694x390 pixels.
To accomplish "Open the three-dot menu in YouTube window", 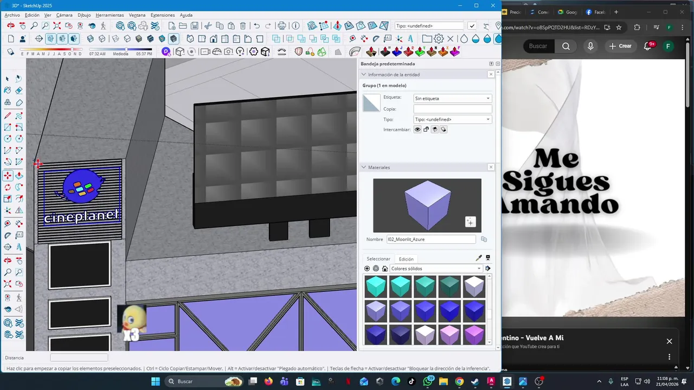I will (x=669, y=357).
